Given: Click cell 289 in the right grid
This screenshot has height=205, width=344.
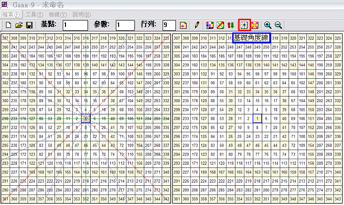Looking at the screenshot, I should (x=186, y=190).
